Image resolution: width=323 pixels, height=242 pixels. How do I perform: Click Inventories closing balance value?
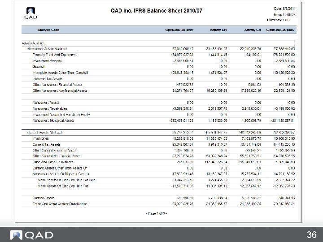pos(284,138)
